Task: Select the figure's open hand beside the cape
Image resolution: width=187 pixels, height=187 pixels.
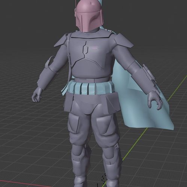Action: tap(155, 100)
